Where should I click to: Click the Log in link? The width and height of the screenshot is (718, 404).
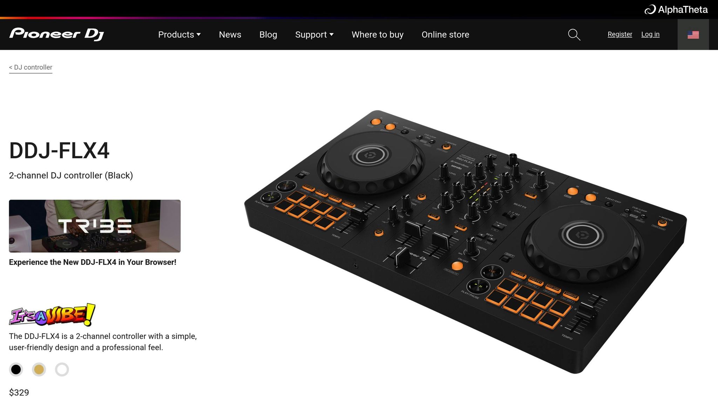650,34
